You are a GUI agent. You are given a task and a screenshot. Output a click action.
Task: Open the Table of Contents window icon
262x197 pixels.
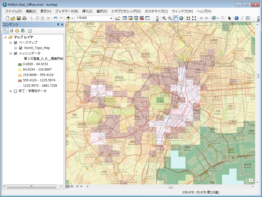coord(125,18)
